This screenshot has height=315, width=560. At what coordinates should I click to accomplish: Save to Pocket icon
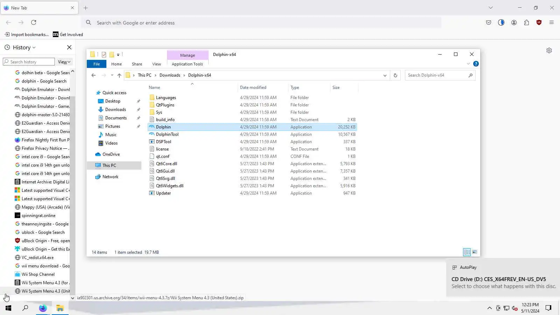489,22
